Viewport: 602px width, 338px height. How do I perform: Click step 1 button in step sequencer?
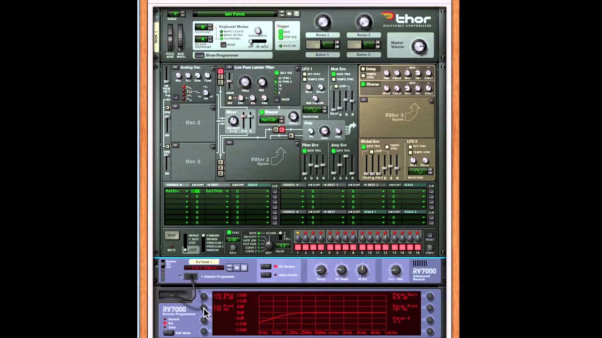tap(298, 247)
